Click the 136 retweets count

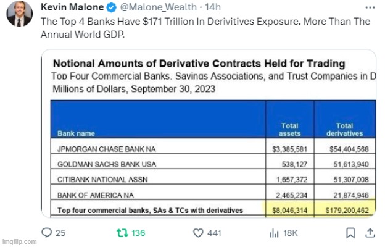click(x=137, y=233)
